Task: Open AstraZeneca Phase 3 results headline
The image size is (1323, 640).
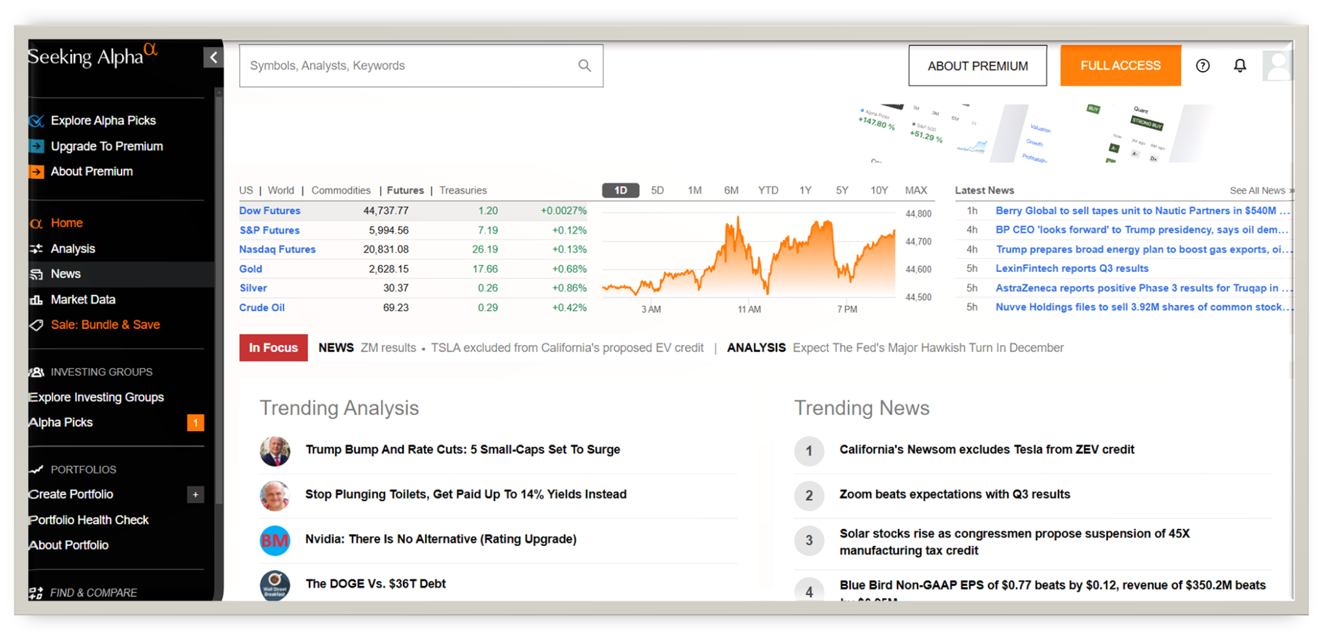Action: click(x=1142, y=288)
